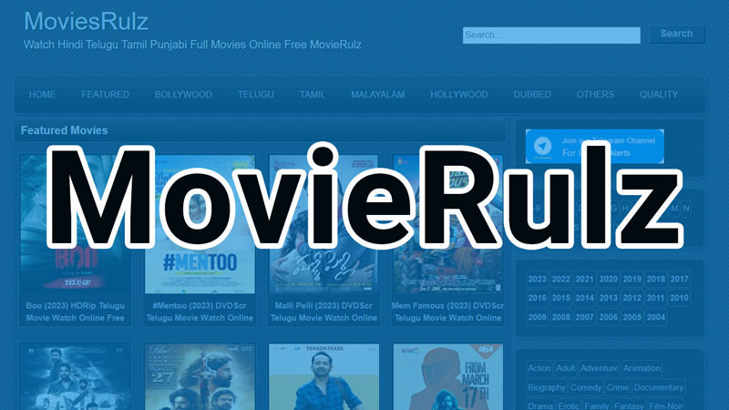This screenshot has width=729, height=410.
Task: Click the From March 17th aha poster
Action: (x=447, y=377)
